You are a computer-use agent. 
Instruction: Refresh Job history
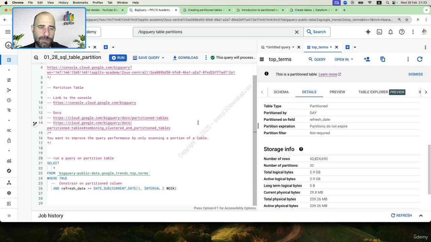(401, 215)
